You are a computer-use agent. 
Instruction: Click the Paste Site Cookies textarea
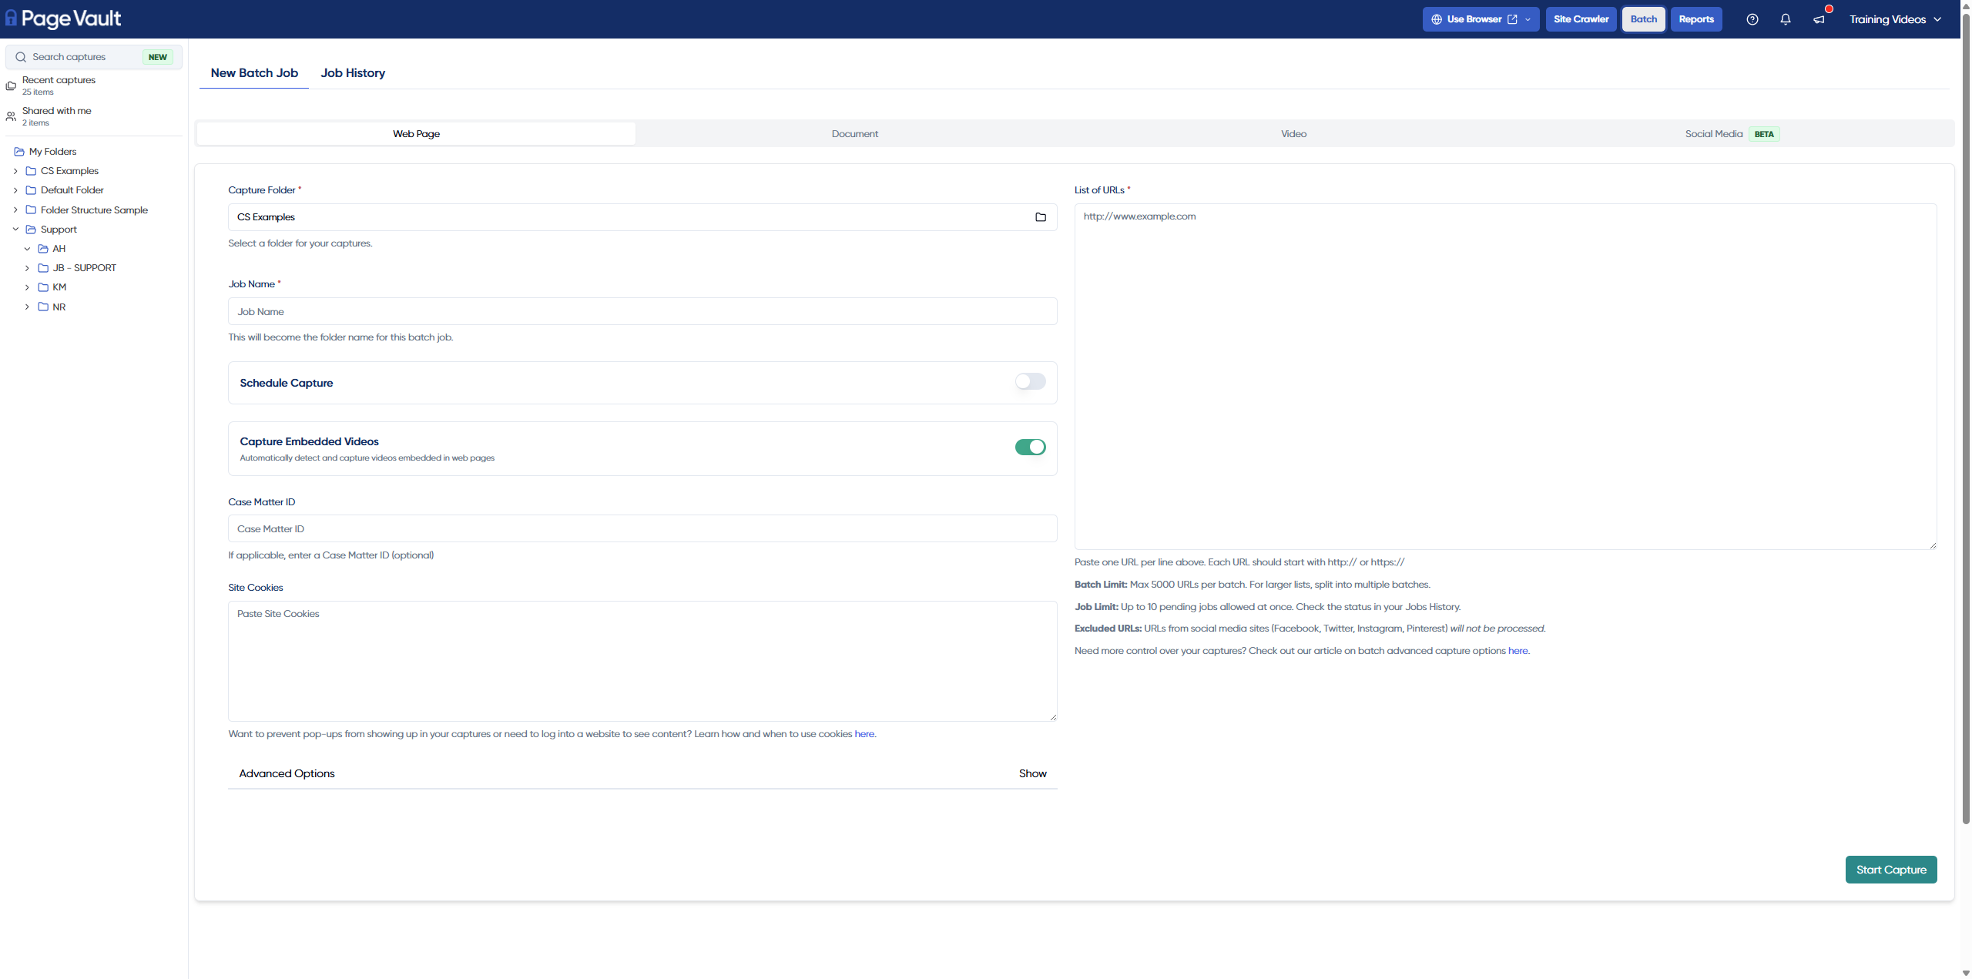tap(642, 661)
